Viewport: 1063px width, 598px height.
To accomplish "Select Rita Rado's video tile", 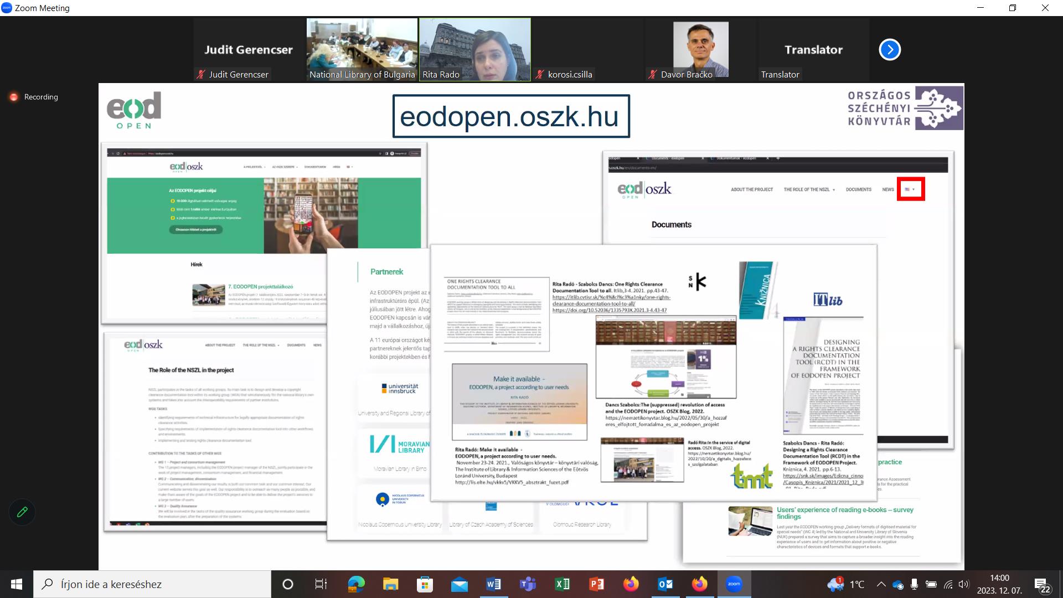I will tap(475, 50).
